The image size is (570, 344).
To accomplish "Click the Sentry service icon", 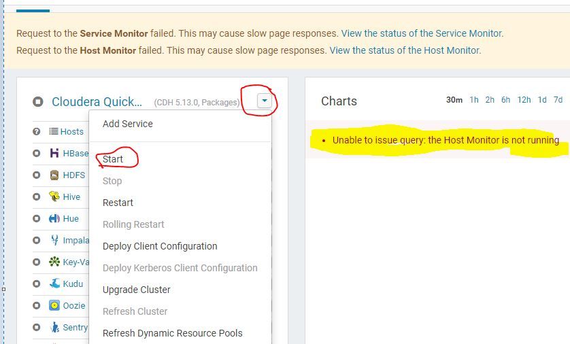I will (x=55, y=327).
